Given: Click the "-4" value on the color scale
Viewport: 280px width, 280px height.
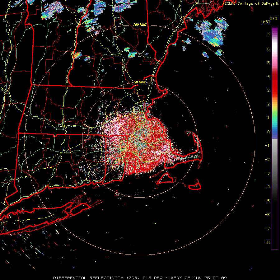Looking at the screenshot, I should 267,187.
